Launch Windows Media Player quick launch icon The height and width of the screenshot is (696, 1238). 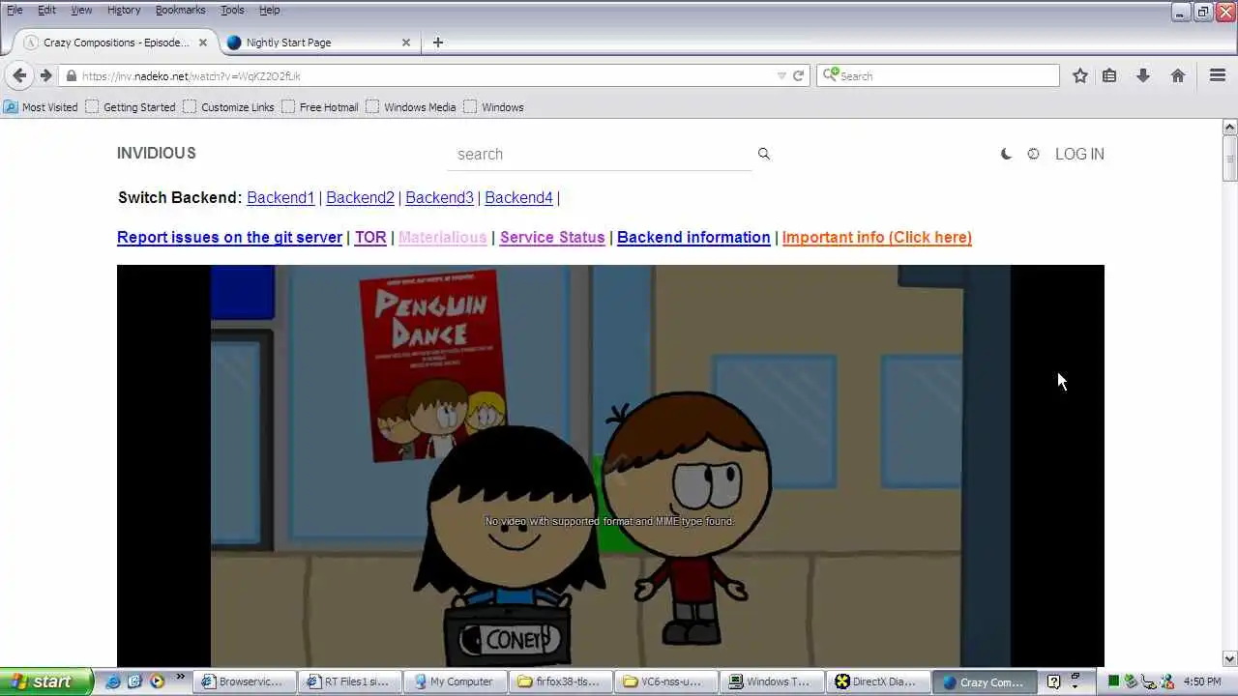click(x=157, y=681)
